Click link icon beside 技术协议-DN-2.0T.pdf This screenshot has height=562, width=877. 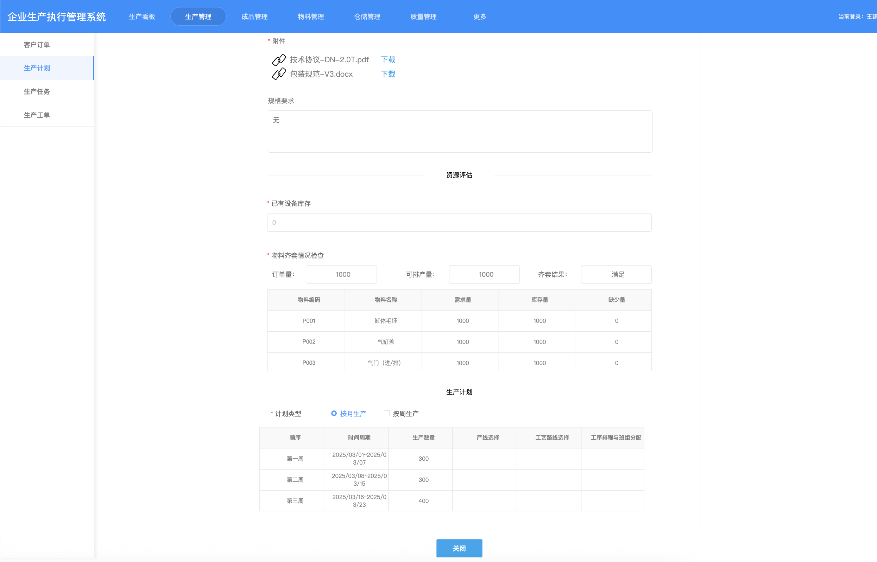pos(279,59)
